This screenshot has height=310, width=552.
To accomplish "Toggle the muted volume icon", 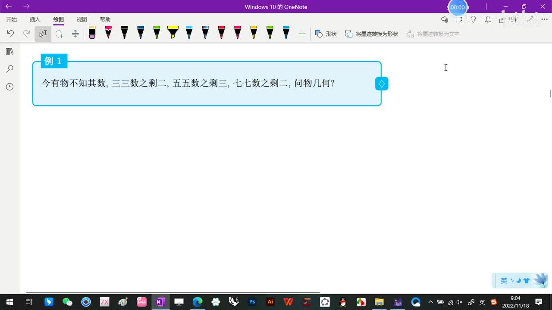I will [459, 302].
